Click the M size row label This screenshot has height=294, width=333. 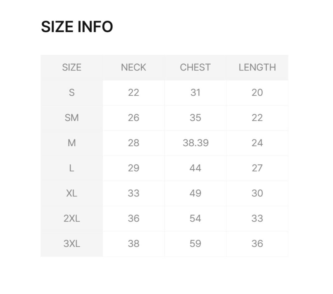(72, 143)
